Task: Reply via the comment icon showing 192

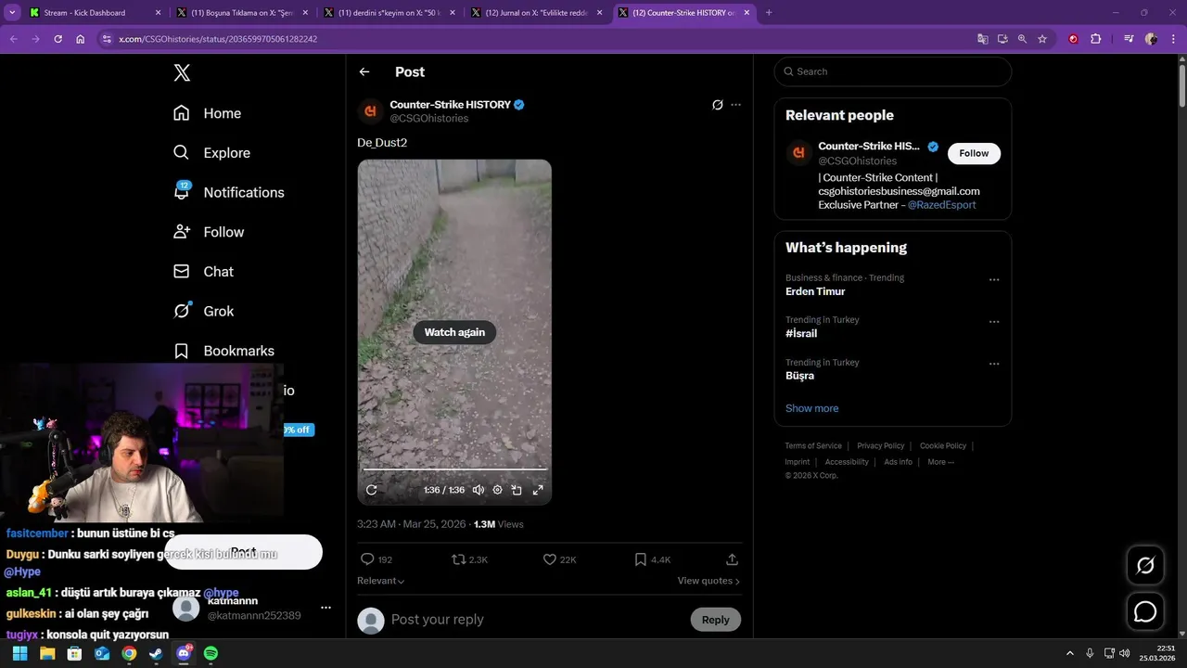Action: click(x=377, y=559)
